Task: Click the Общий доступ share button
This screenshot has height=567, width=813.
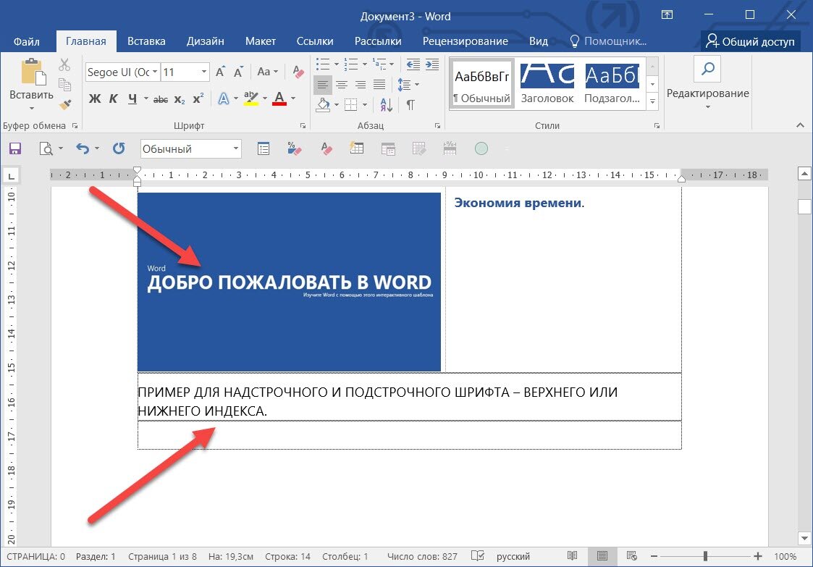Action: (x=750, y=41)
